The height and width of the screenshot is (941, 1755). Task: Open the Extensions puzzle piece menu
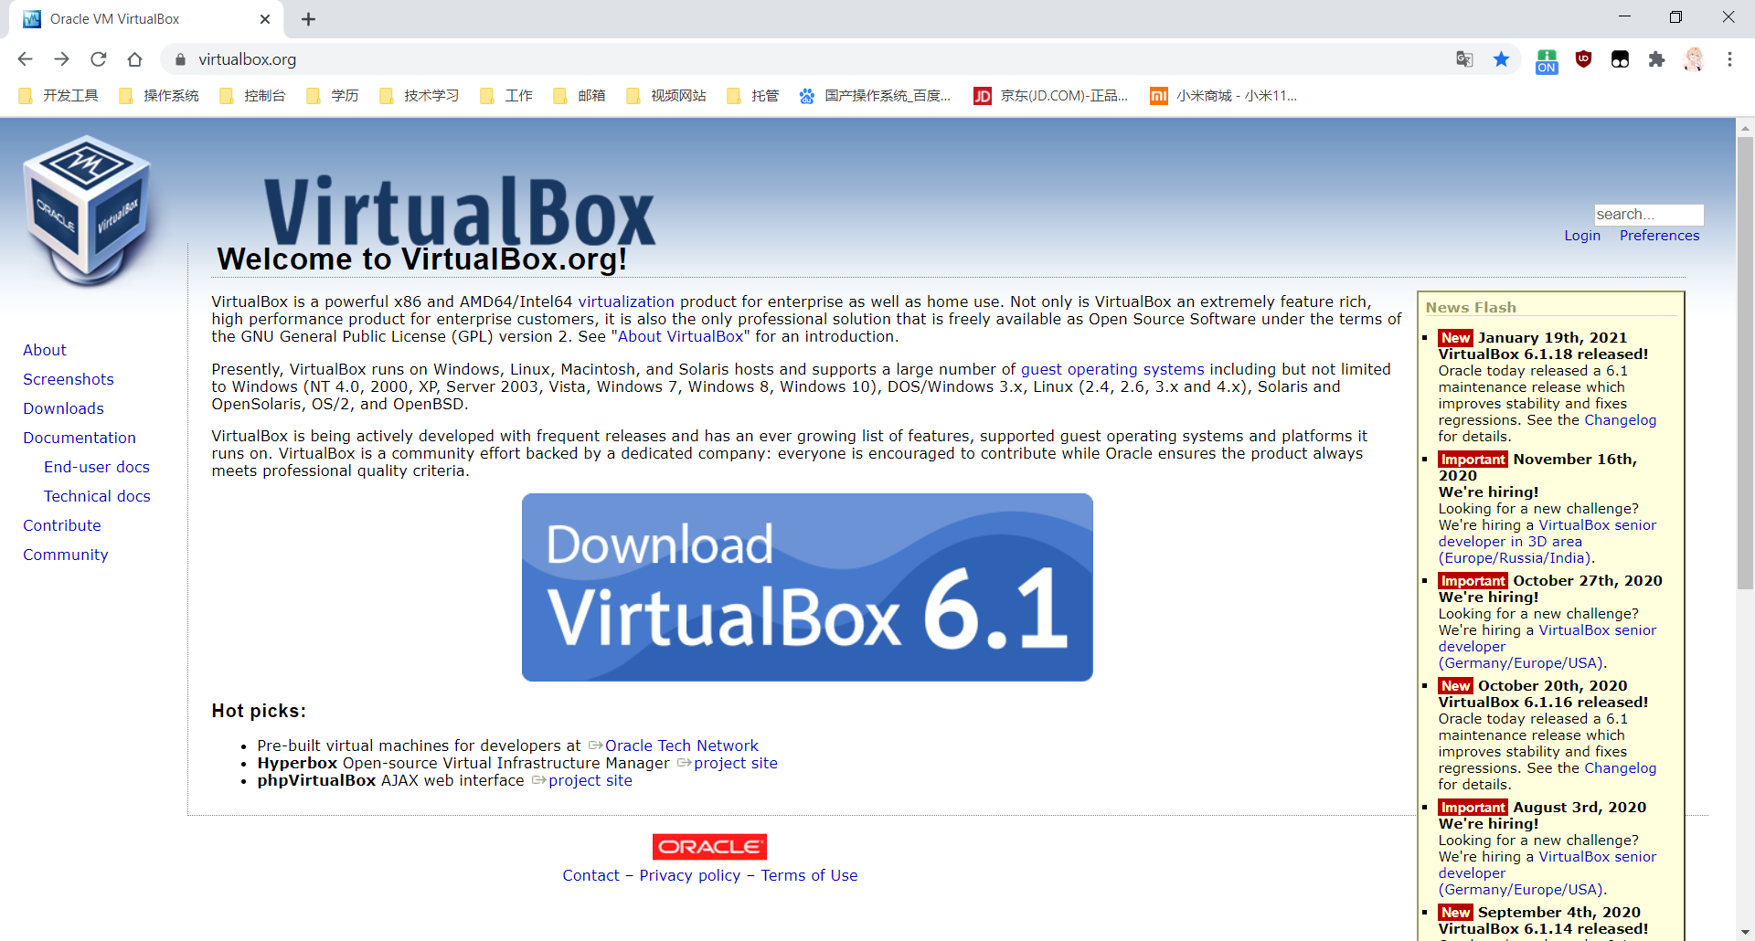pyautogui.click(x=1656, y=59)
